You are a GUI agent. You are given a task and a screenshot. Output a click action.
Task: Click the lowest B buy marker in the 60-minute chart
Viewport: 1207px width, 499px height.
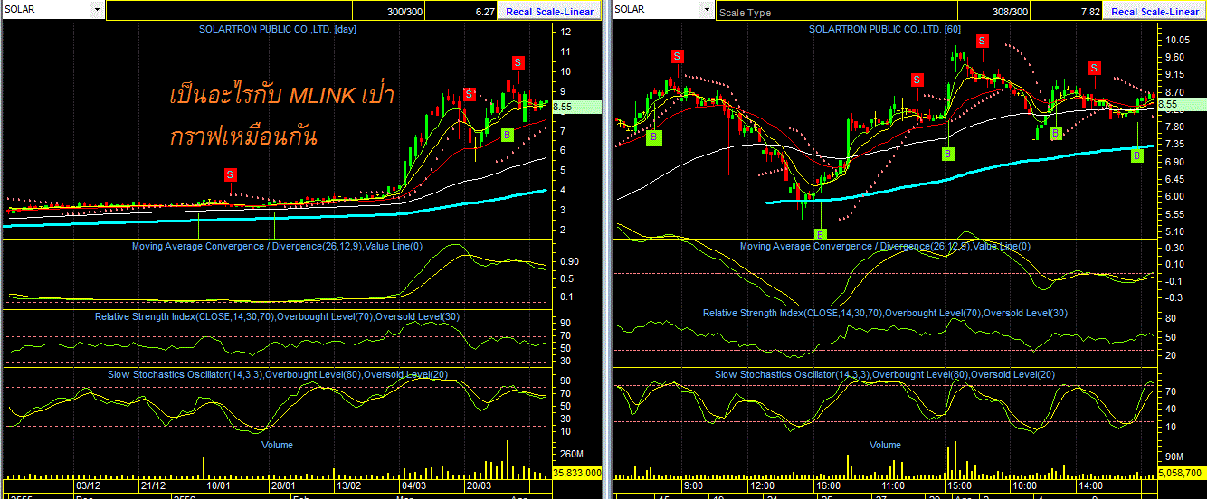click(821, 233)
